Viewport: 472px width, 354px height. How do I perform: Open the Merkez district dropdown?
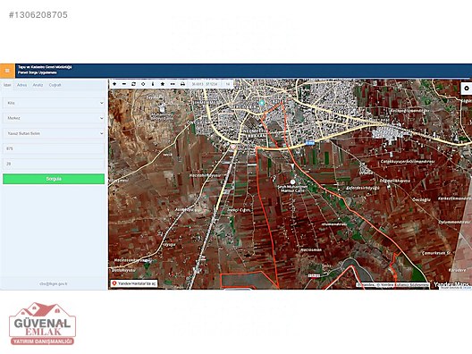(54, 118)
